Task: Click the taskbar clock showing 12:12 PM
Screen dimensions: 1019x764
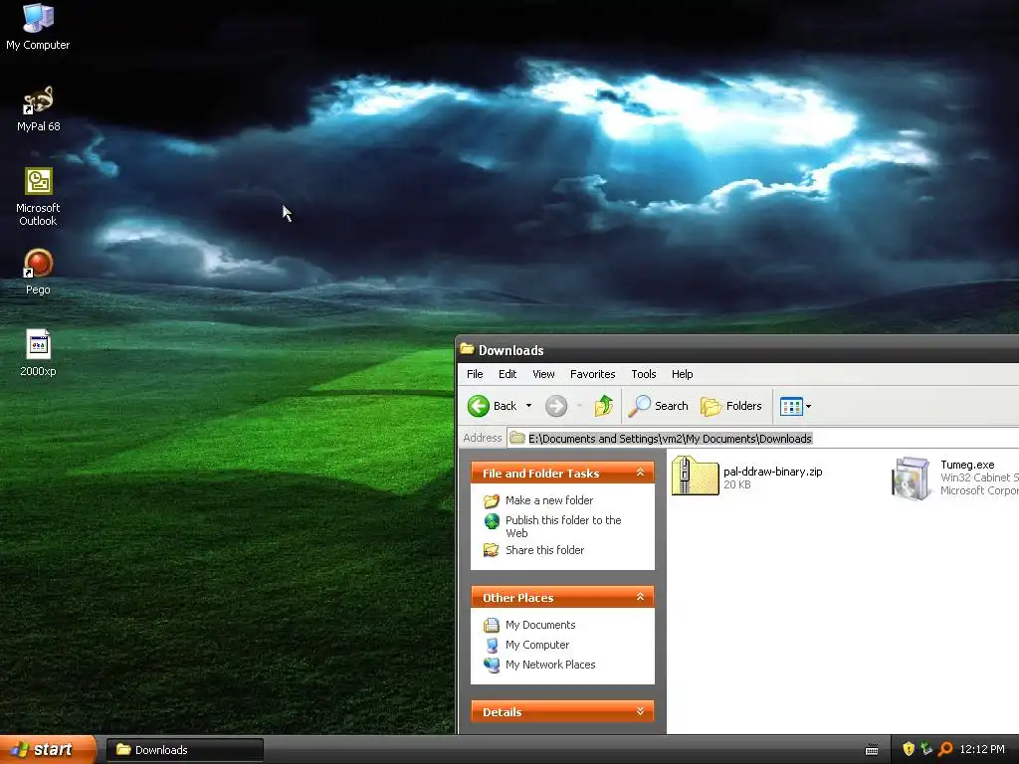Action: coord(982,750)
